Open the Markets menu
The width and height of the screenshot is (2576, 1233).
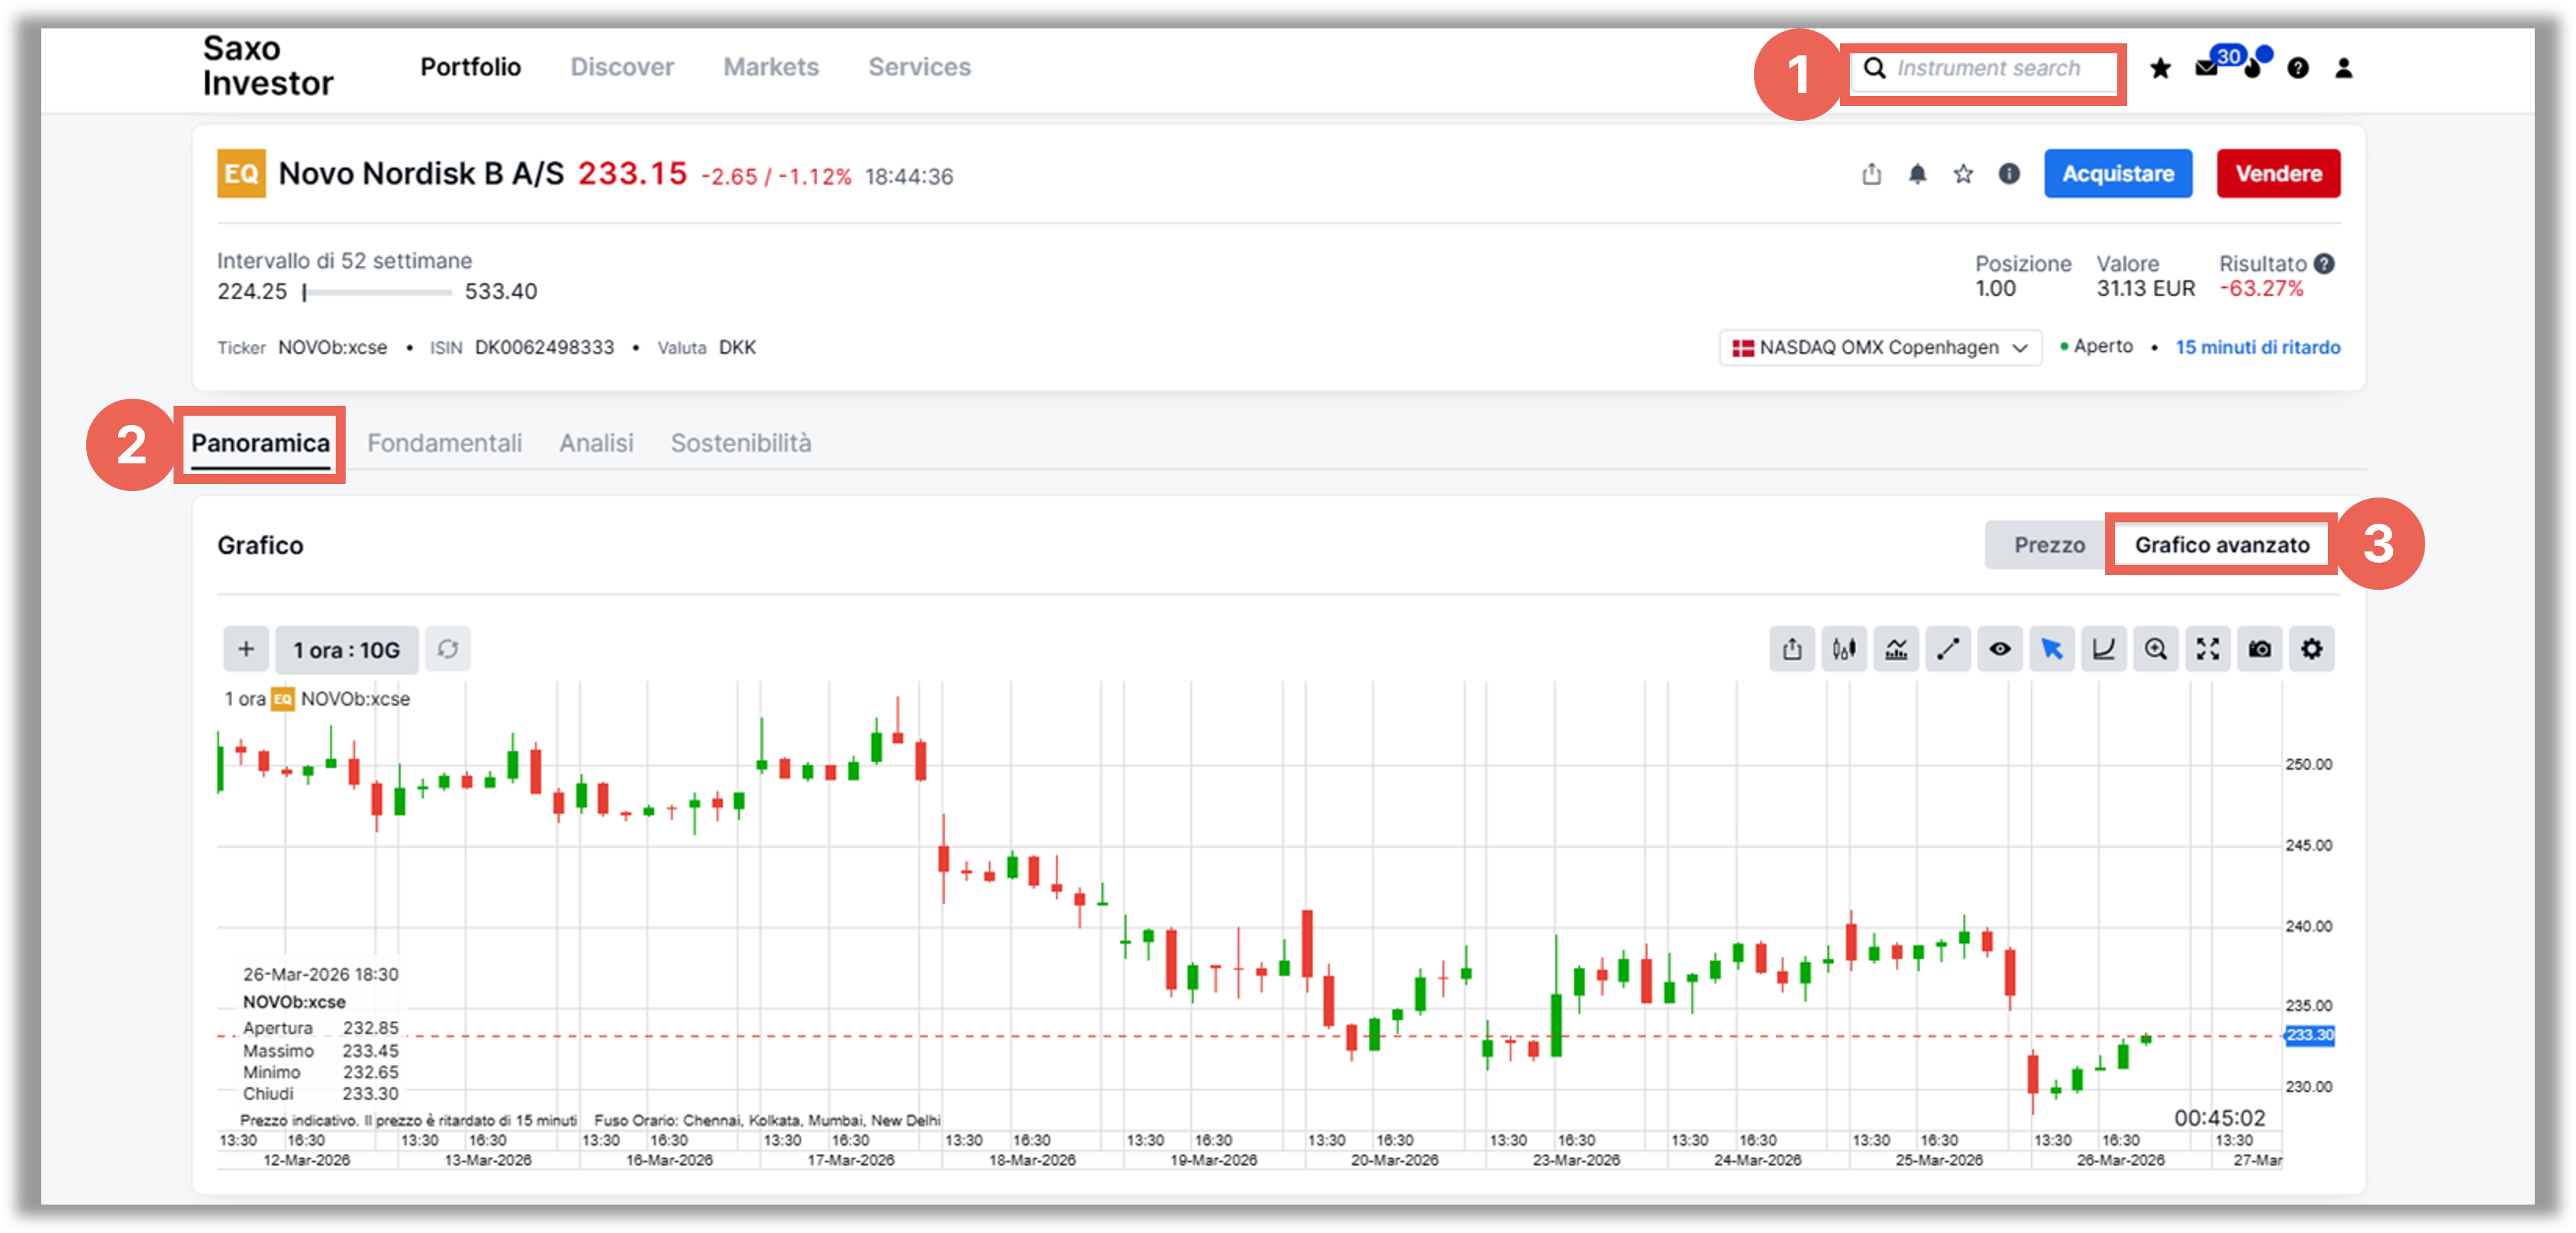pyautogui.click(x=771, y=67)
